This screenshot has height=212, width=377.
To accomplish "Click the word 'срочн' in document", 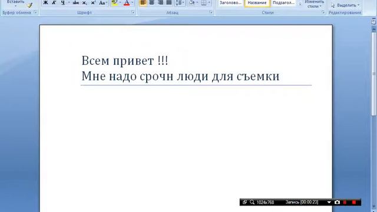I will tap(157, 77).
